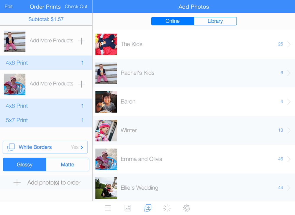295x215 pixels.
Task: Select the upload photos icon in bottom bar
Action: (147, 208)
